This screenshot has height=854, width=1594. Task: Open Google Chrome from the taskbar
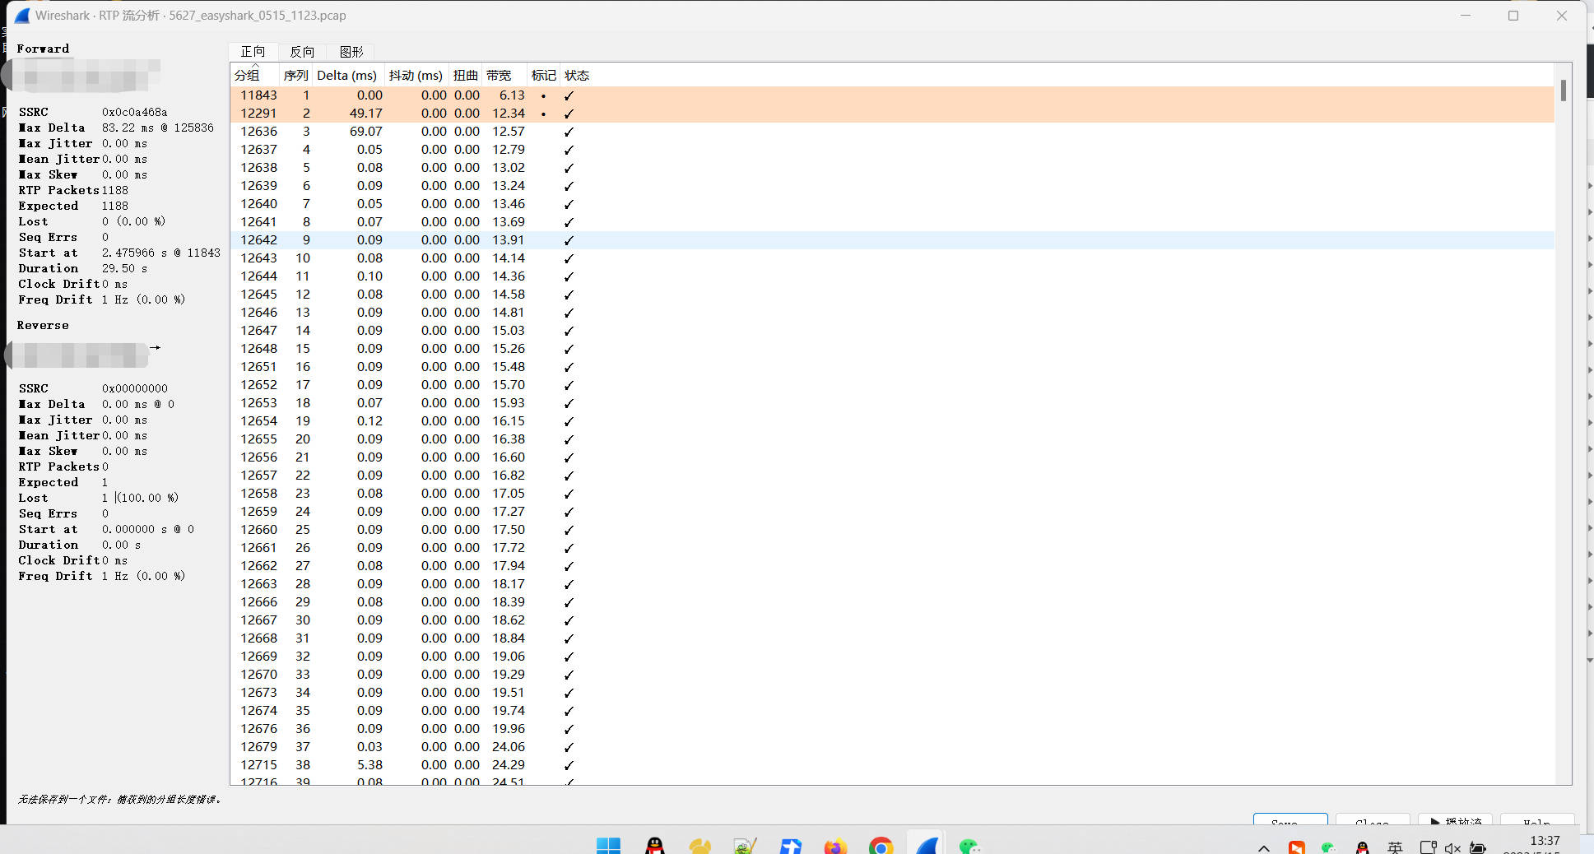click(881, 846)
